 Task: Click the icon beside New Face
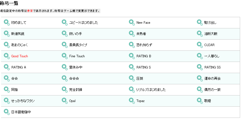tap(132, 22)
